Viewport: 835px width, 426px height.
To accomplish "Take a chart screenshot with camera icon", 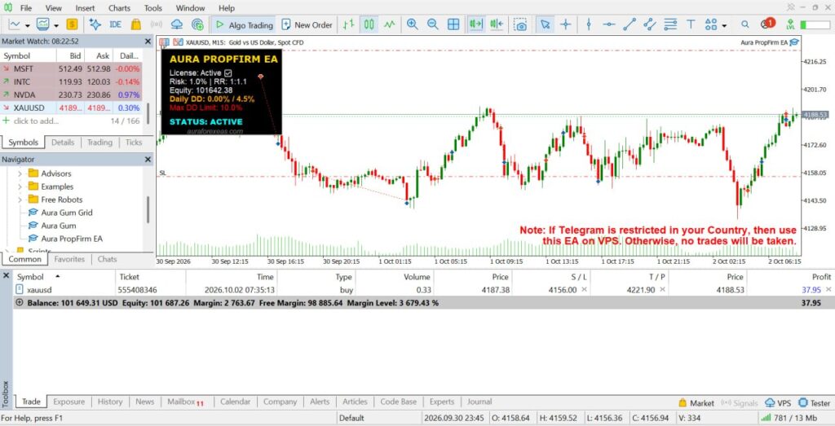I will pos(520,24).
